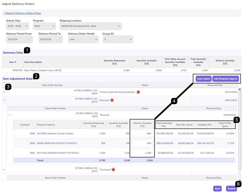The height and width of the screenshot is (195, 243).
Task: Click star icon beside Previous Date Received Quantities
Action: pos(138,92)
